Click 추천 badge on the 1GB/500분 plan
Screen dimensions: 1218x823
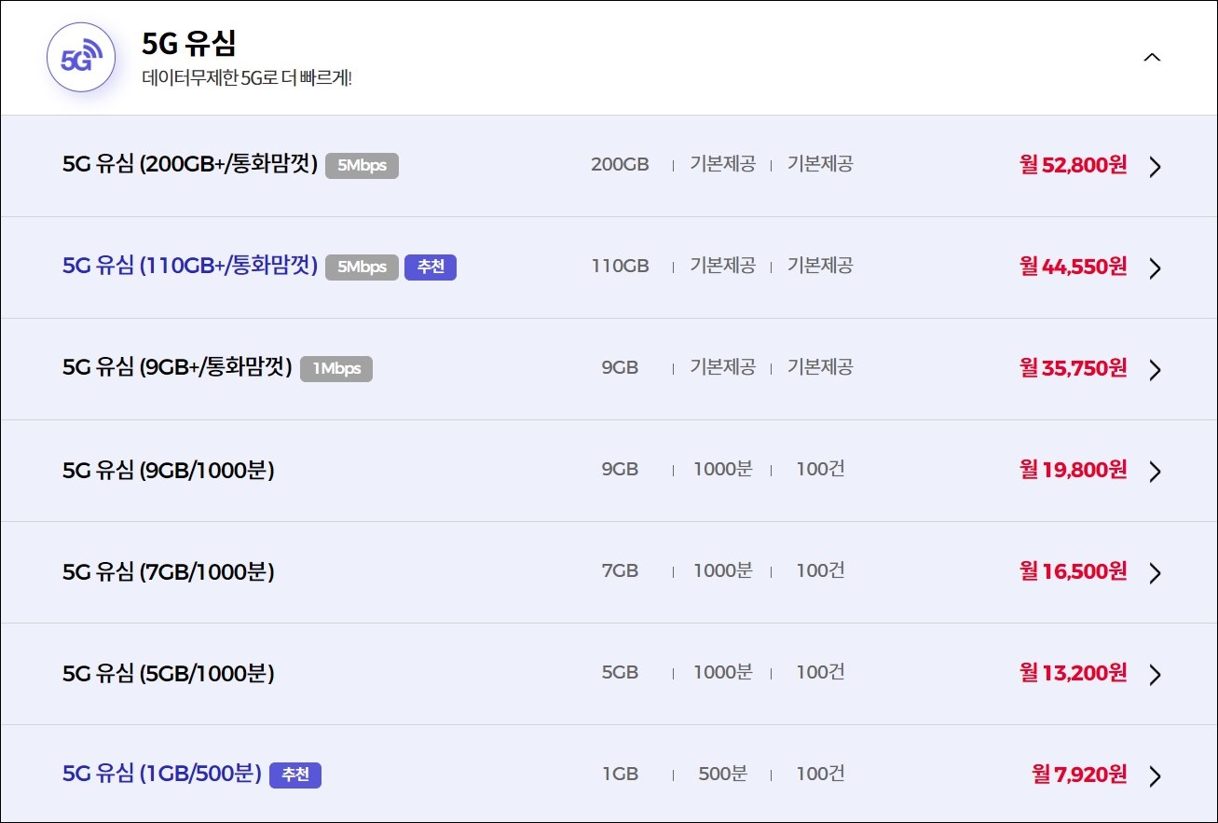295,775
